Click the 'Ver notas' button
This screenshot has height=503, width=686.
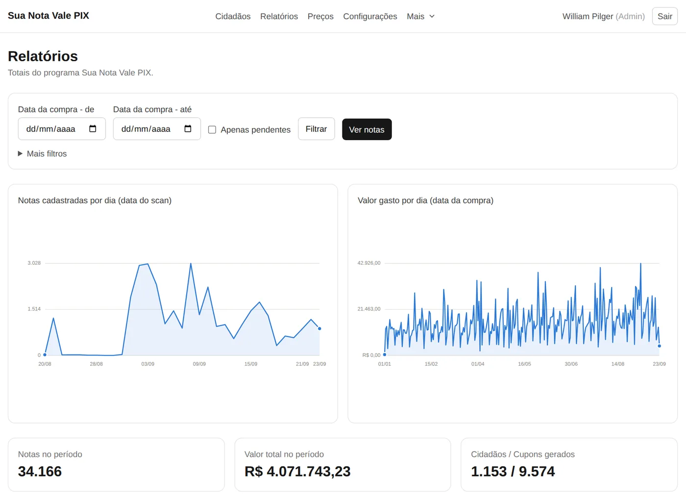(367, 129)
